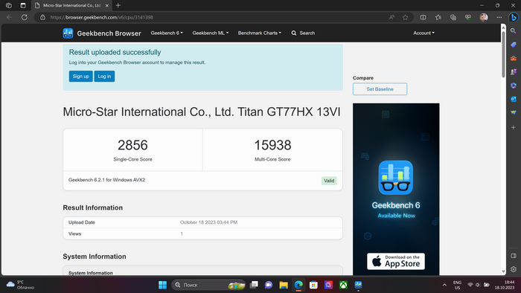The width and height of the screenshot is (521, 293).
Task: Open Drop paper plane icon in sidebar
Action: [x=514, y=112]
